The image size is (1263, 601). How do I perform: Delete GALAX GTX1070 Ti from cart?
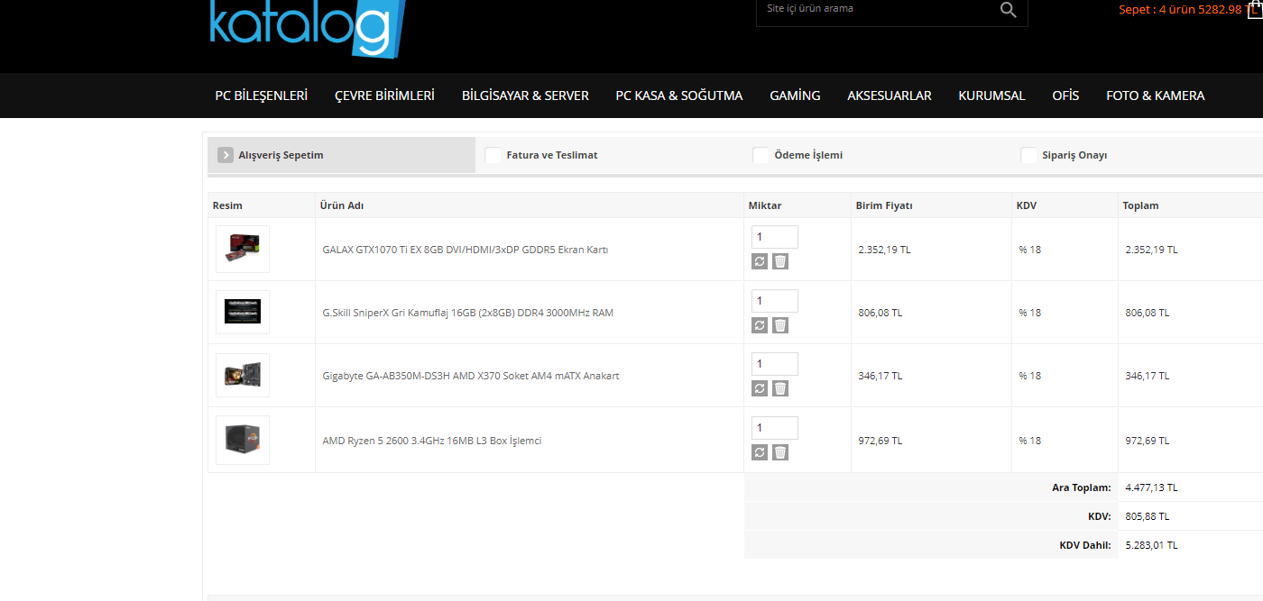click(780, 261)
